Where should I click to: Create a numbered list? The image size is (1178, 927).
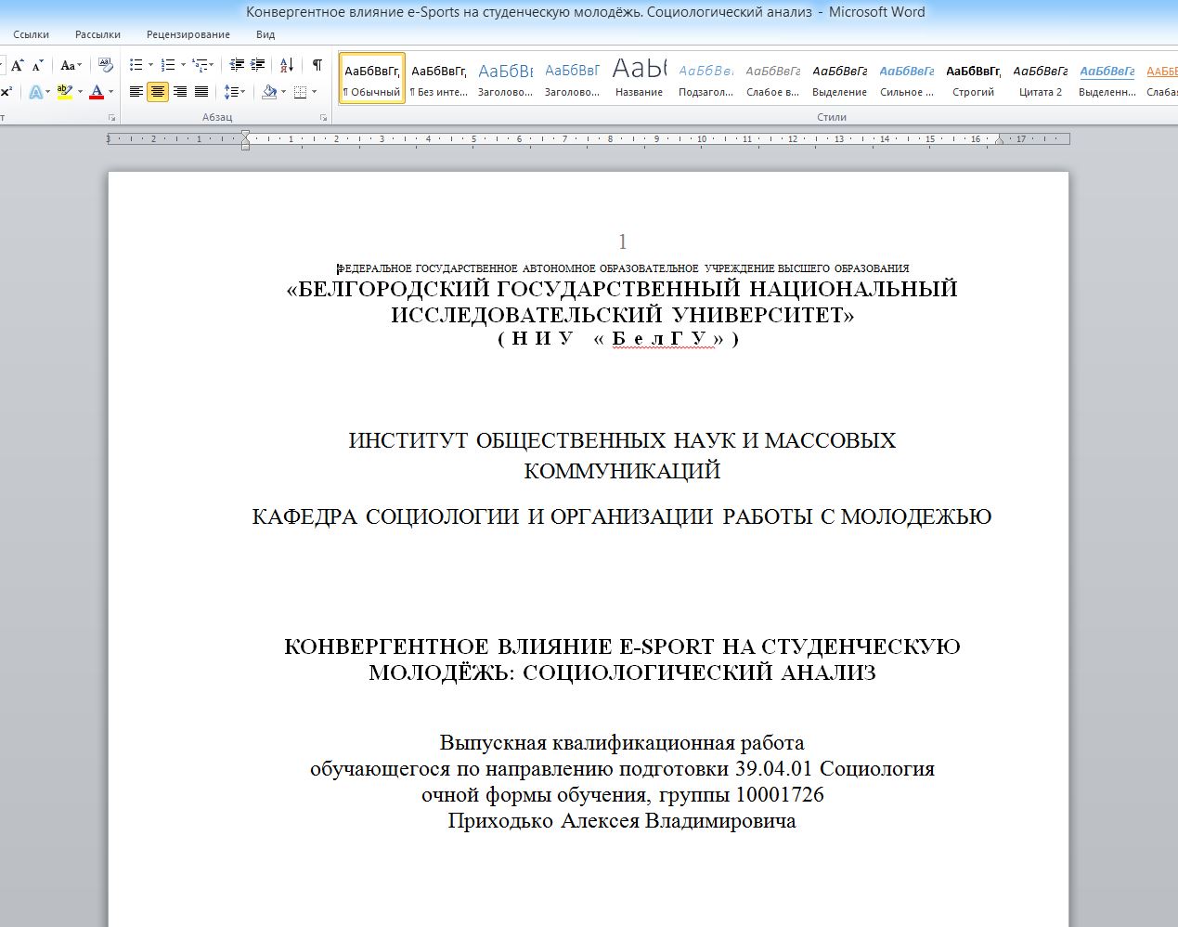tap(168, 65)
